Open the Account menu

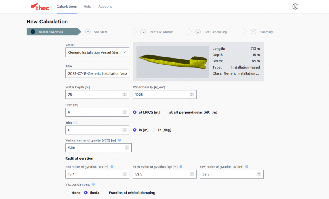coord(105,7)
